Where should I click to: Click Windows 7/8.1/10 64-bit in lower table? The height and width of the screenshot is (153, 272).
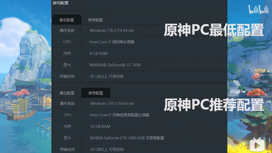[112, 103]
